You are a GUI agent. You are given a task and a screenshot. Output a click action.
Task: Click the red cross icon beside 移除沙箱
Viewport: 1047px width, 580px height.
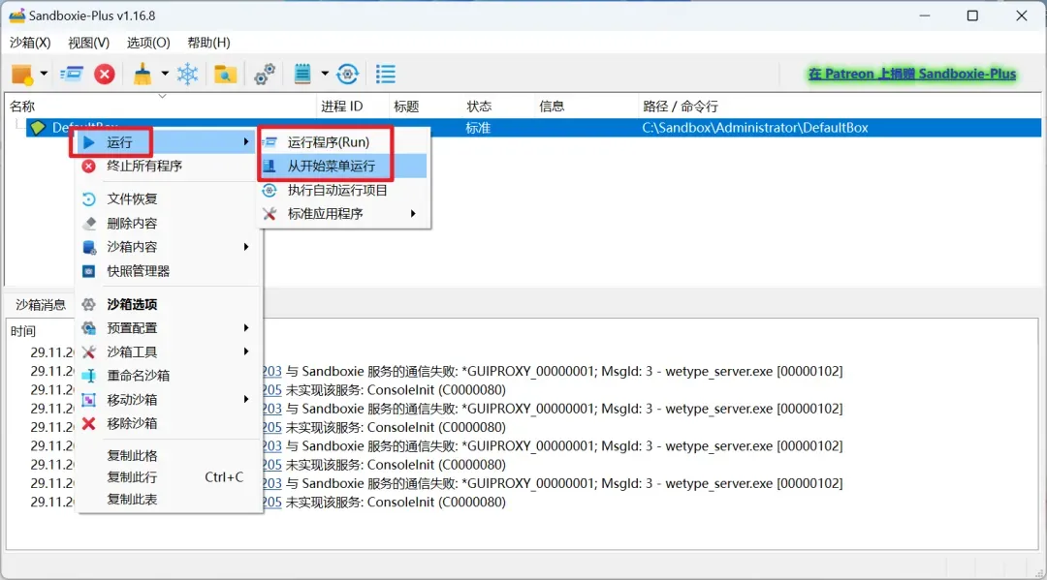tap(89, 423)
